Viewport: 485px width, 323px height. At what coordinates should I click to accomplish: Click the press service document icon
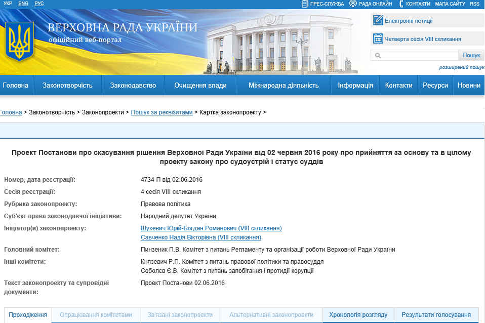(x=305, y=4)
